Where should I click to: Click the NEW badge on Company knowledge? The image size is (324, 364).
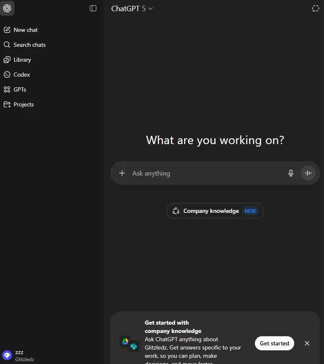(250, 211)
